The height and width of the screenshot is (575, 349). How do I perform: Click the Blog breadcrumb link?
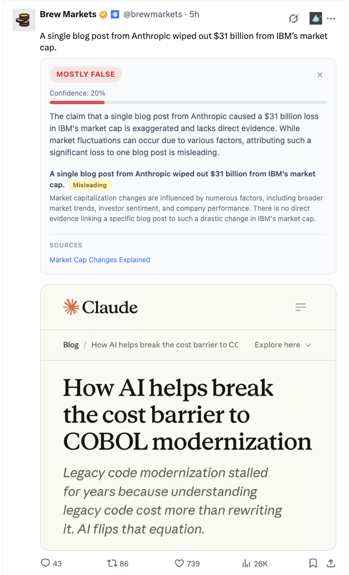71,345
